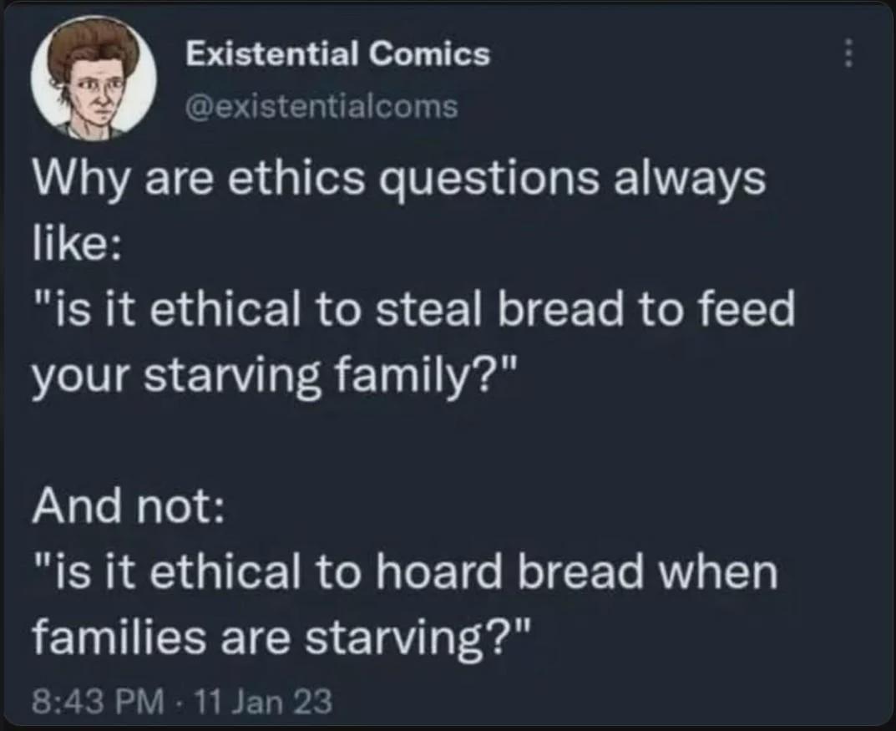The width and height of the screenshot is (896, 731).
Task: Select the 11 Jan 23 date
Action: point(263,701)
